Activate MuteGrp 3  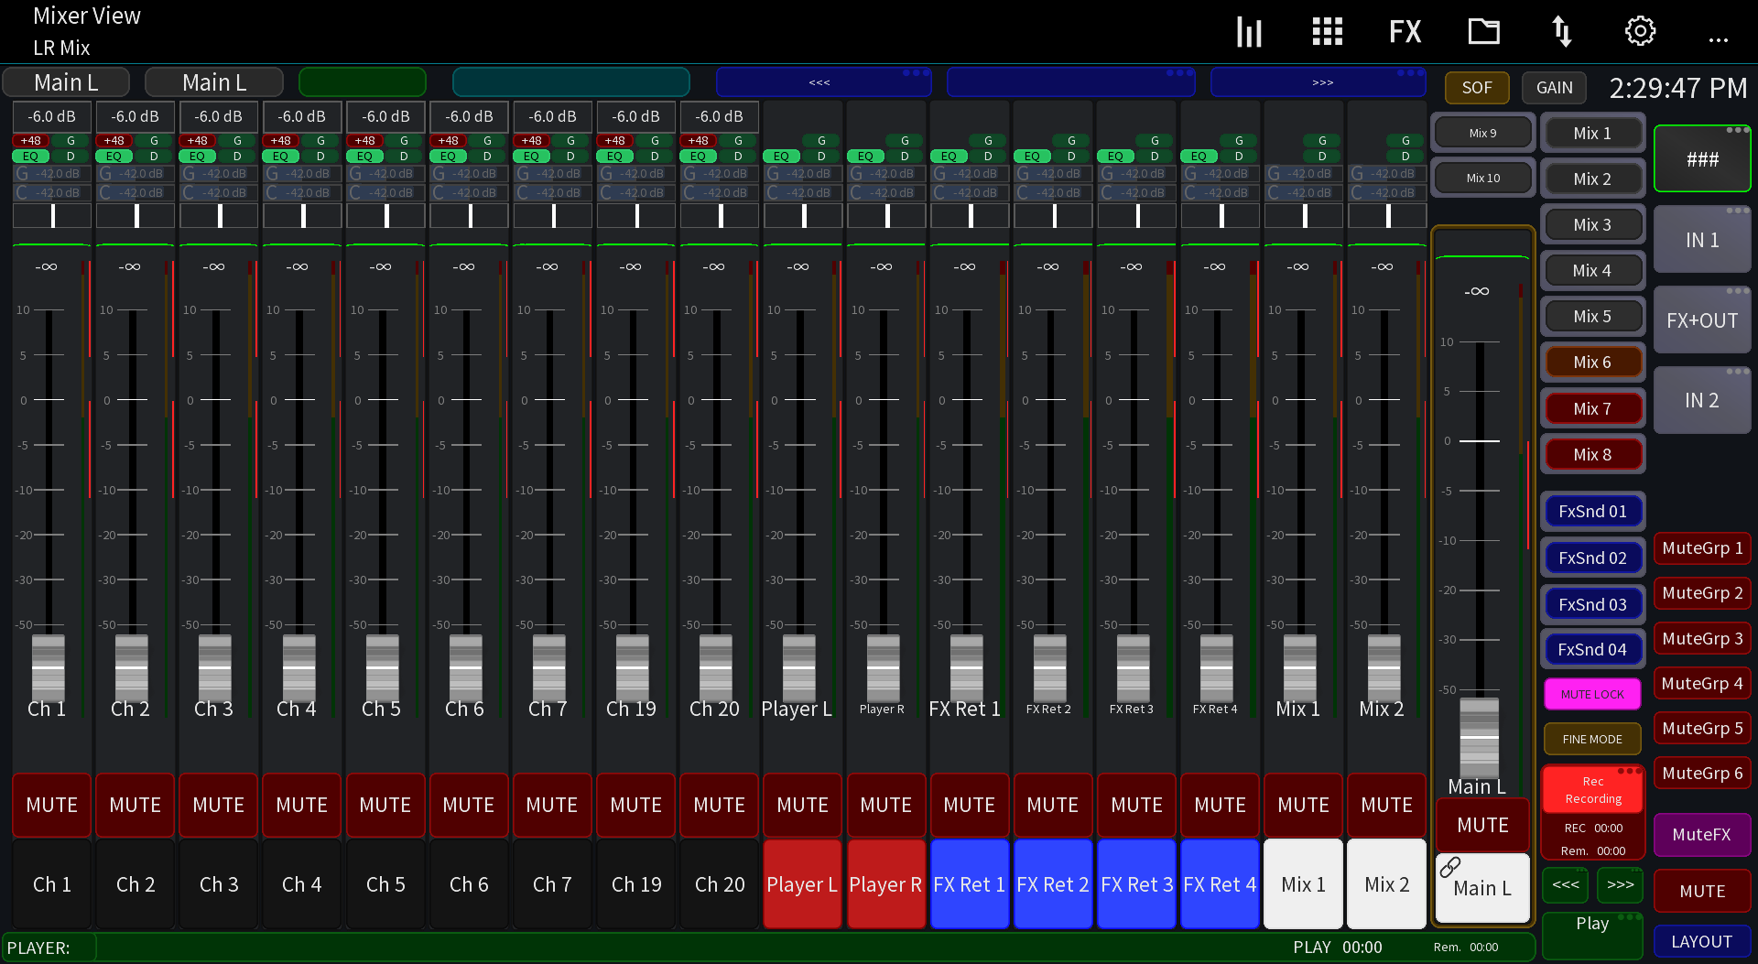[1701, 638]
